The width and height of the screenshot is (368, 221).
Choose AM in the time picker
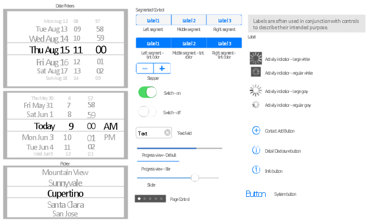110,126
